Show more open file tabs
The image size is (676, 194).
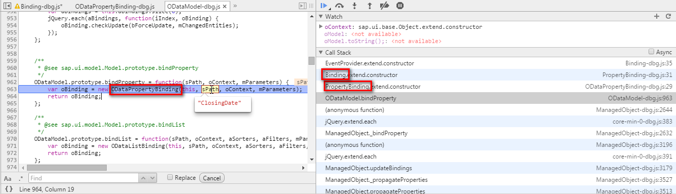click(x=235, y=6)
